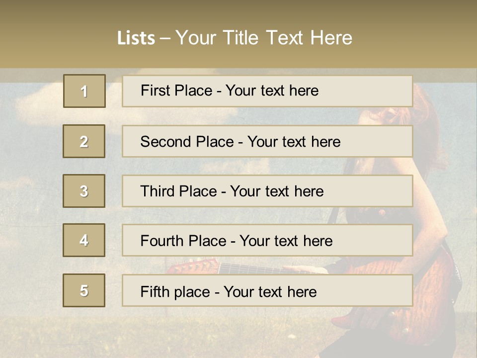Select the Third Place text bar

point(267,191)
